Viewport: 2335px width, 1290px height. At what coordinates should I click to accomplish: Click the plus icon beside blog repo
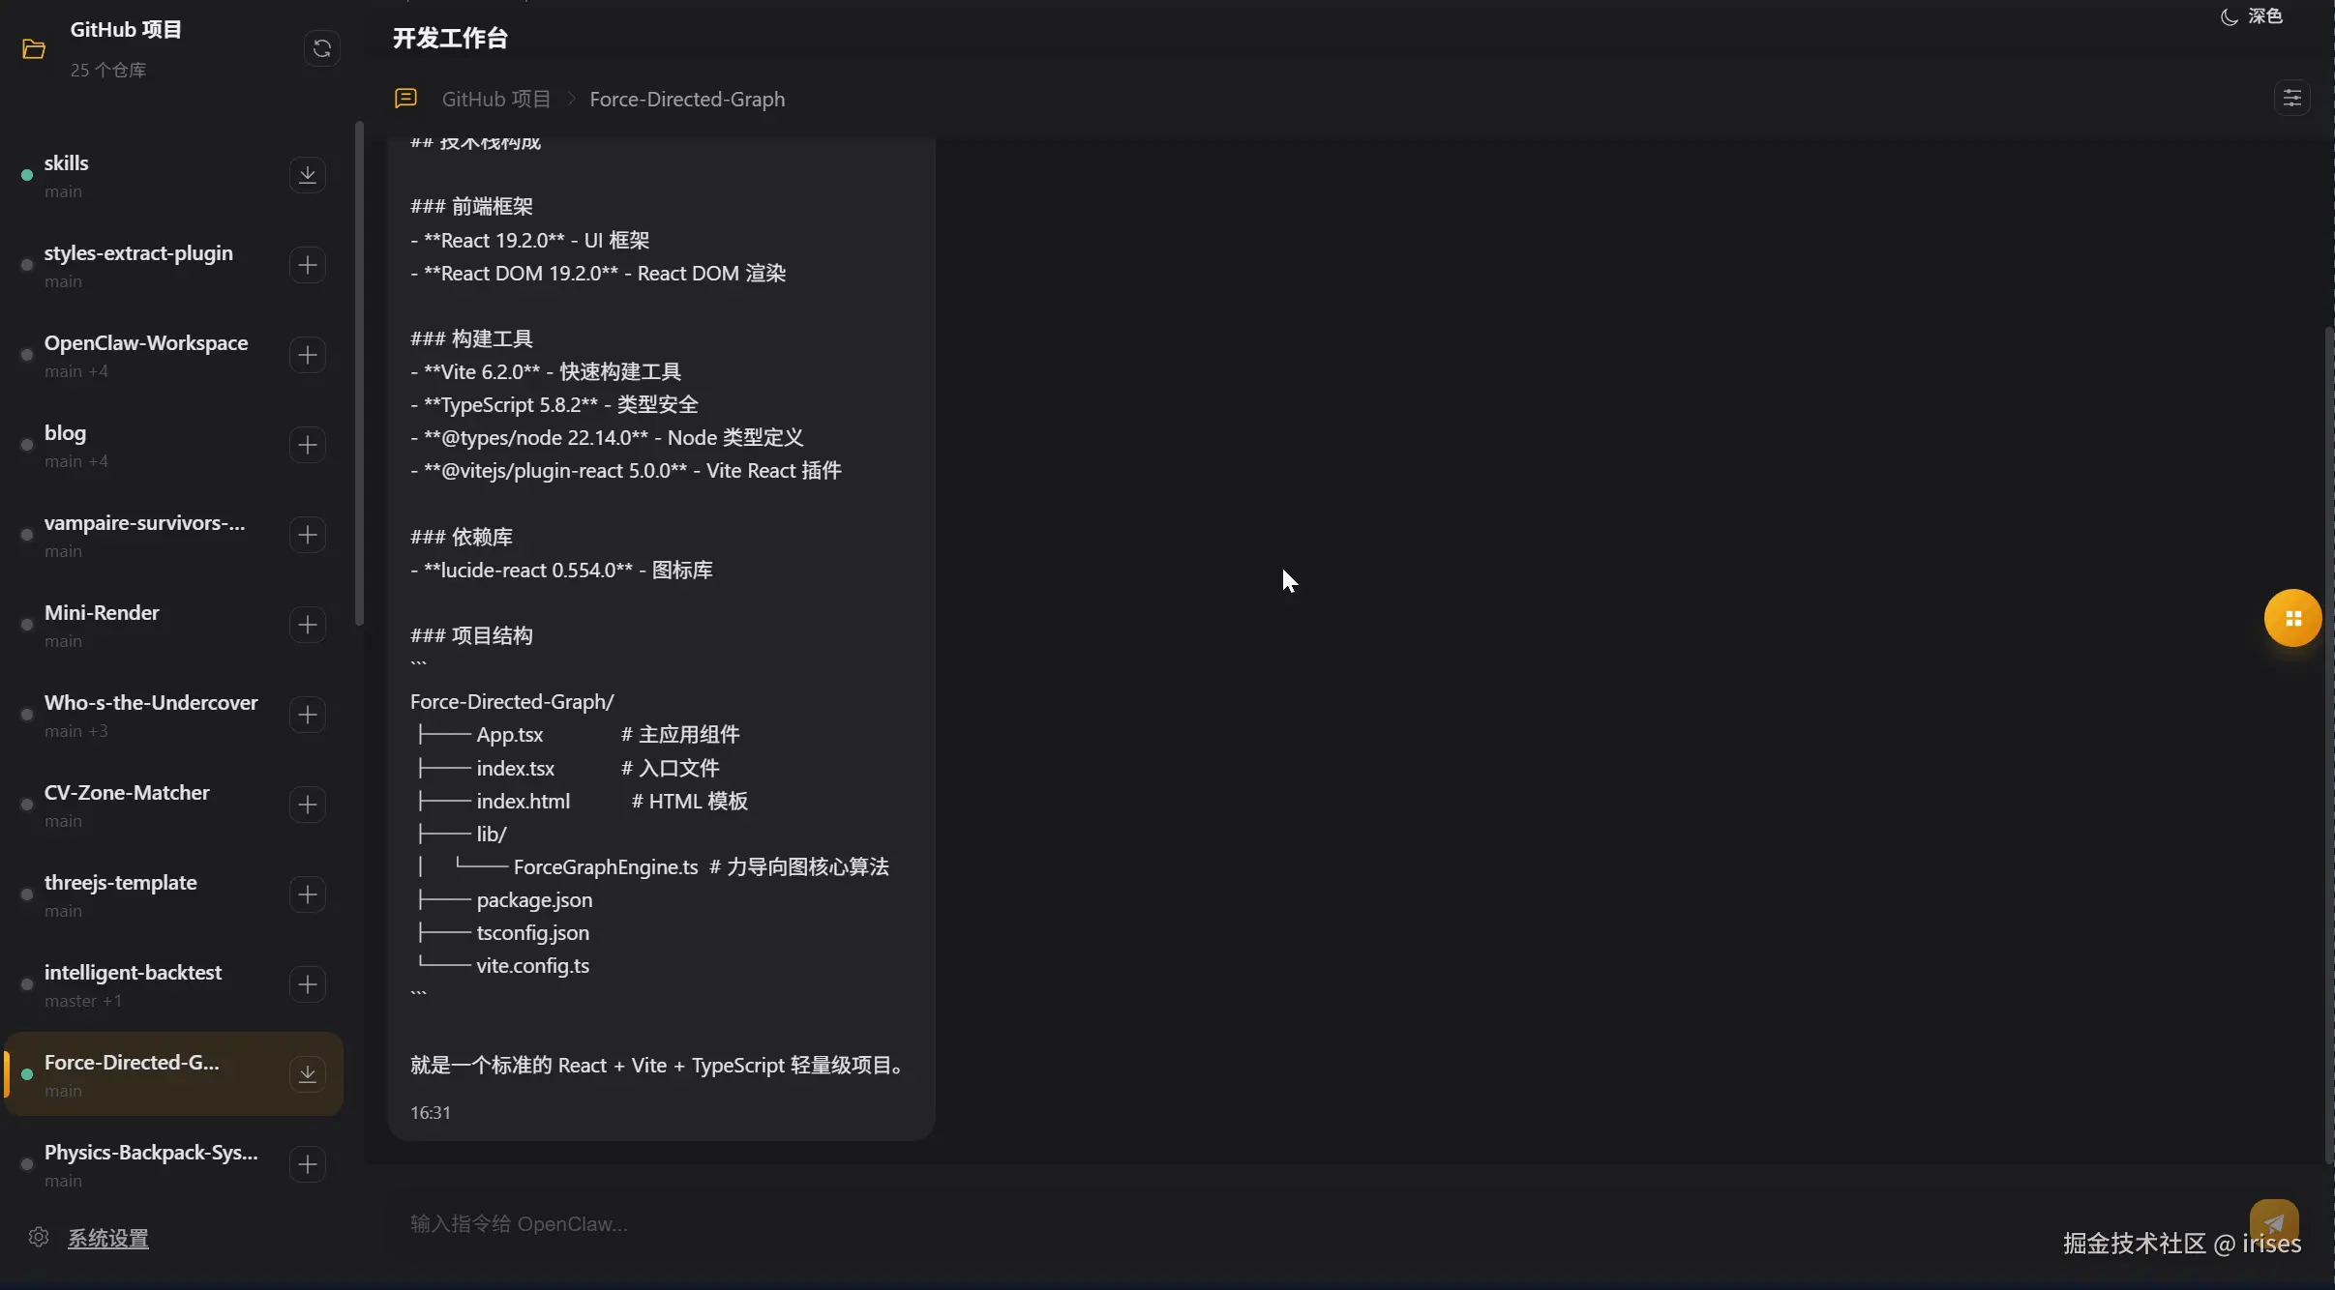307,445
